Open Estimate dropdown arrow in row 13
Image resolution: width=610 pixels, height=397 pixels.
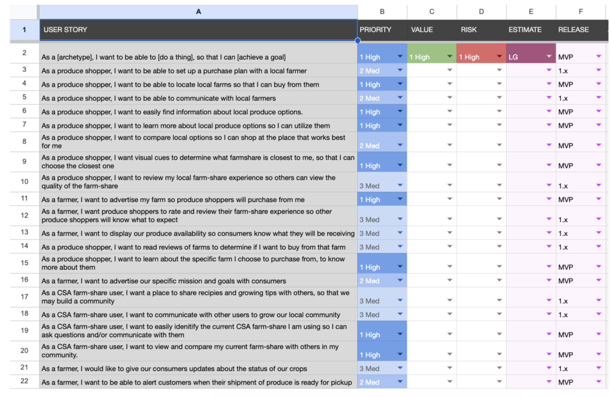[x=549, y=233]
